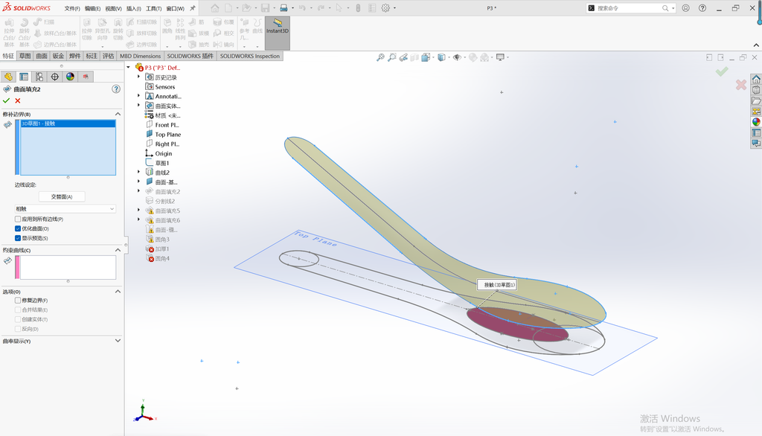The image size is (762, 436).
Task: Click the Display Style cube icon
Action: tap(441, 57)
